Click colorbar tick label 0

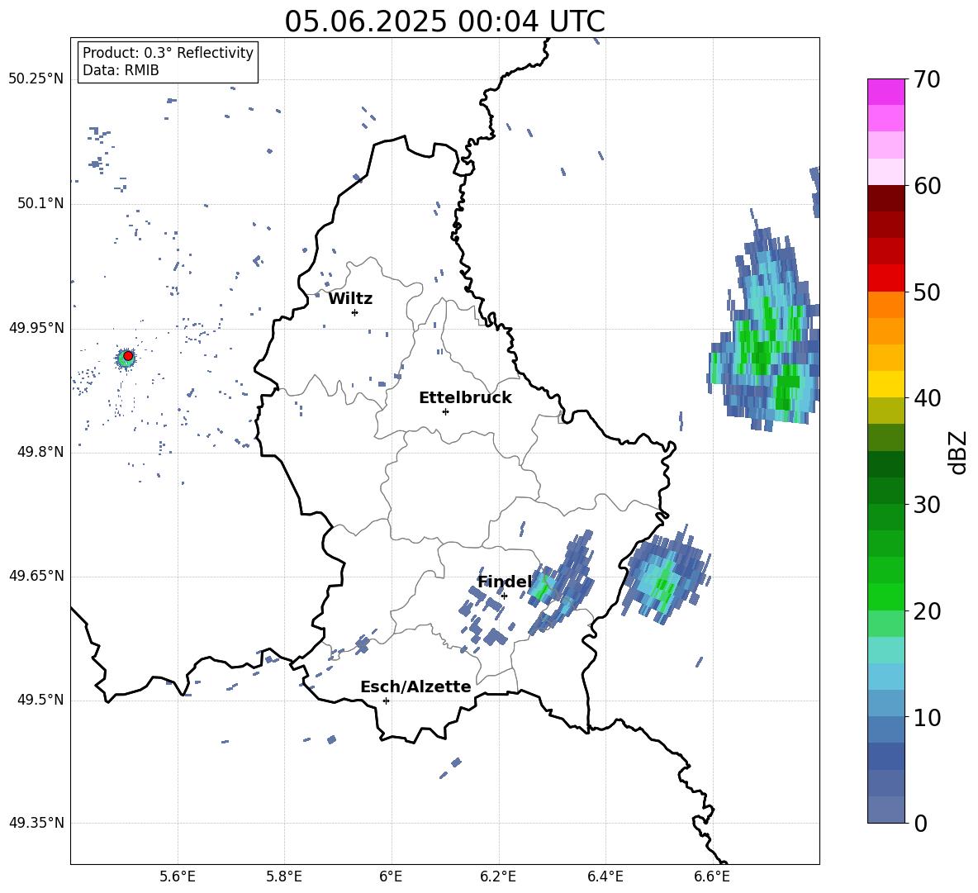920,823
